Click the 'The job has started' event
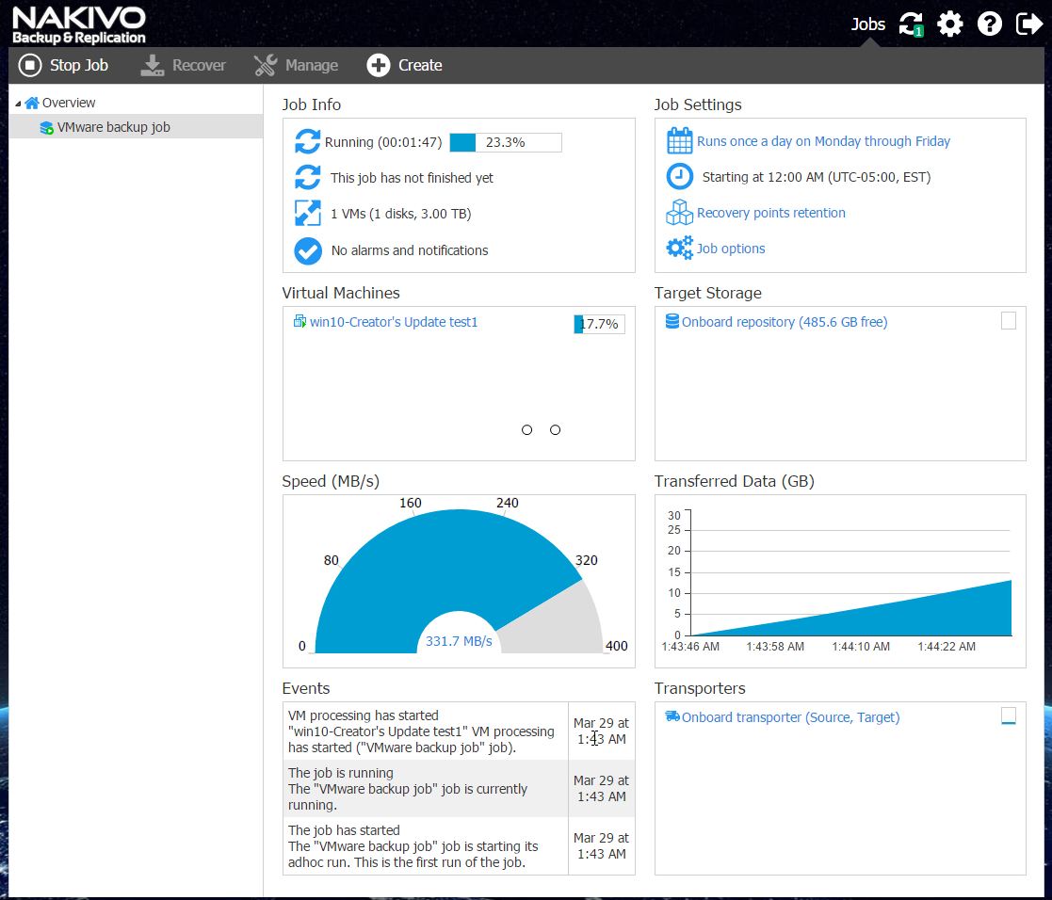Image resolution: width=1052 pixels, height=900 pixels. 459,846
